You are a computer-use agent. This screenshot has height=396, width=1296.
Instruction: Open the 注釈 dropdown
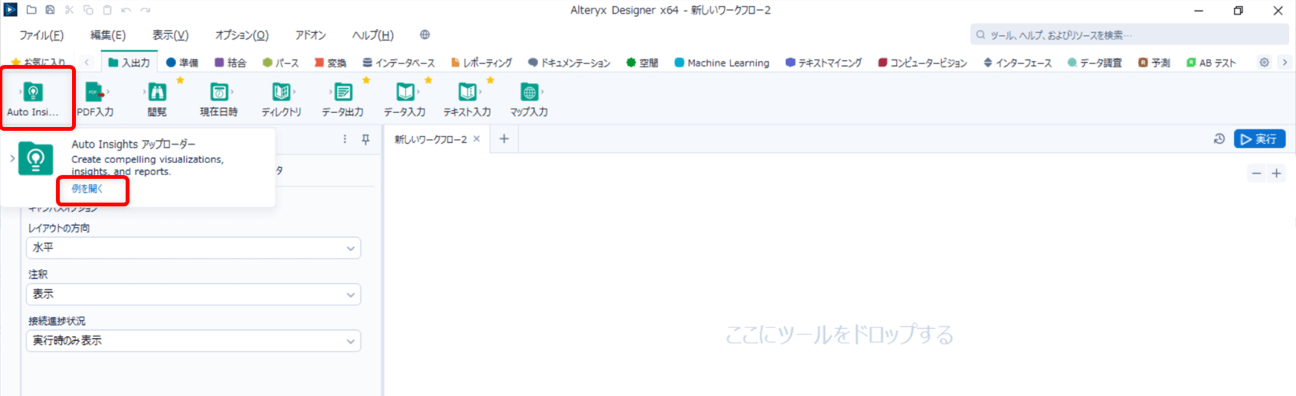tap(193, 294)
